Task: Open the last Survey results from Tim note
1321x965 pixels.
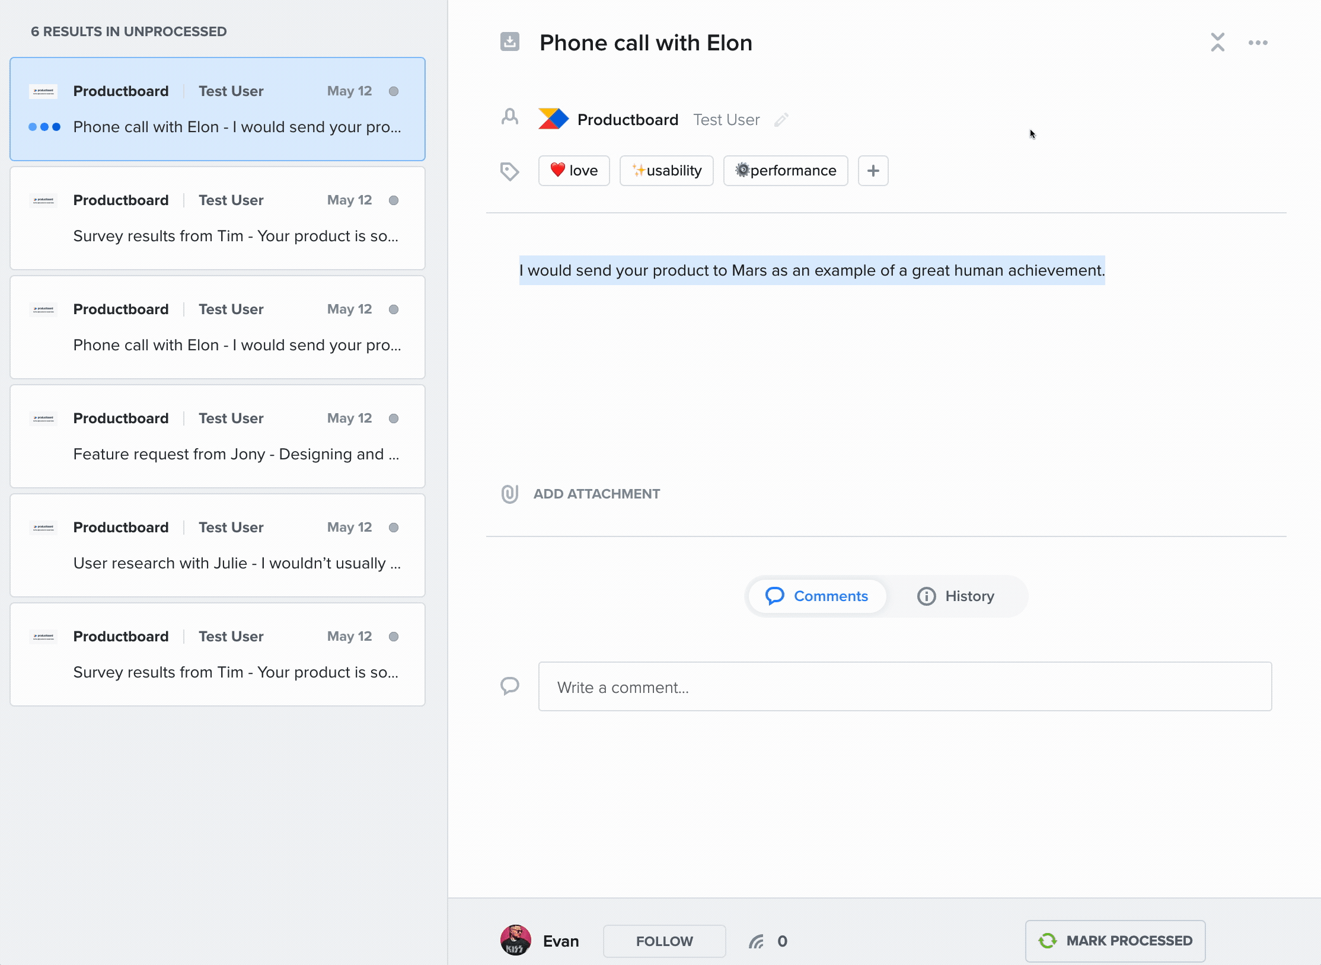Action: [x=218, y=654]
